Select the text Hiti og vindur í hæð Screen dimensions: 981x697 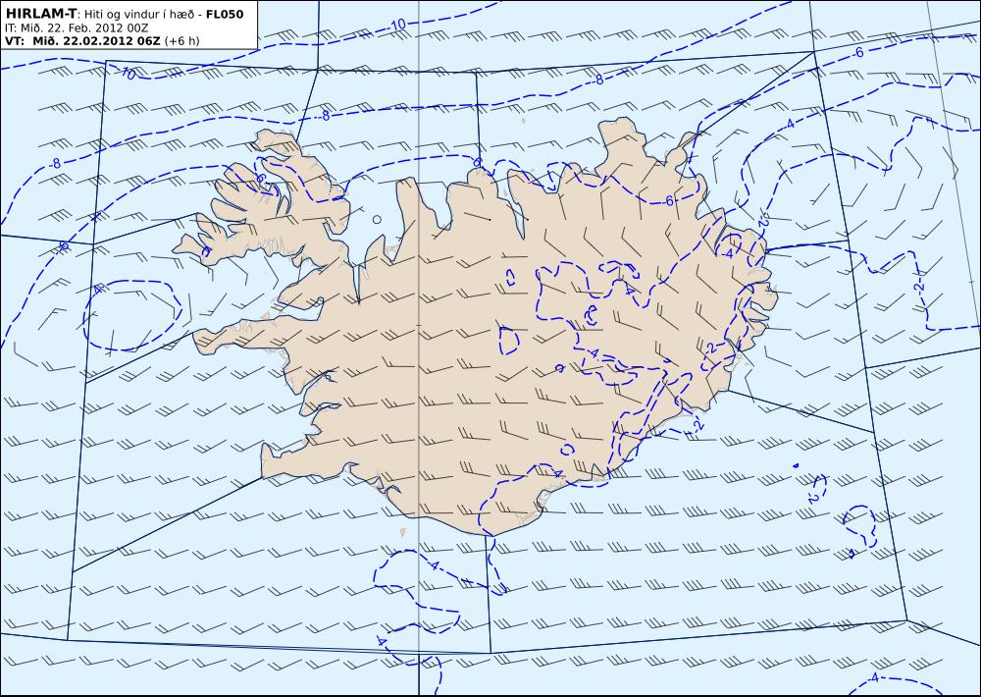tap(140, 15)
